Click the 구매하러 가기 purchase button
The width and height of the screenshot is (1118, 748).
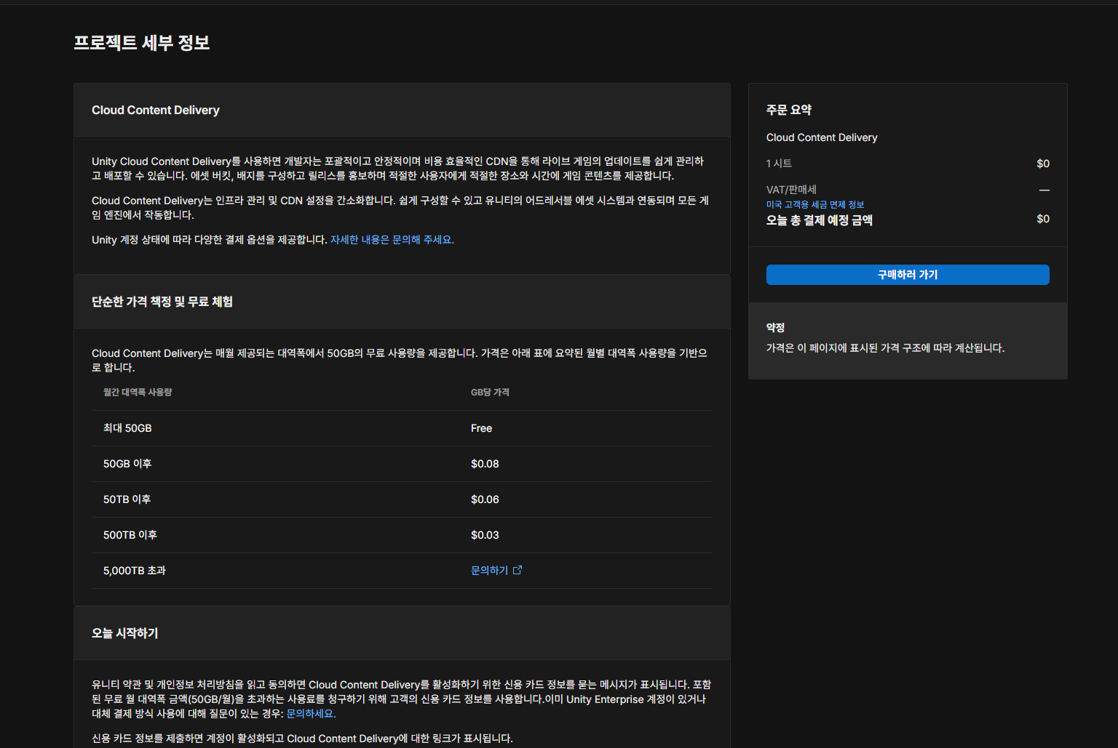point(908,275)
